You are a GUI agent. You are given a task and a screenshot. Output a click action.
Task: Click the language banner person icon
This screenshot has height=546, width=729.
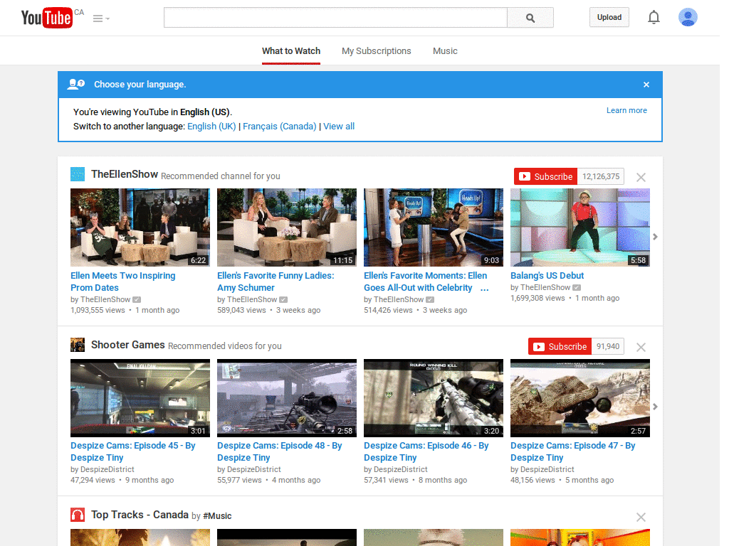76,84
